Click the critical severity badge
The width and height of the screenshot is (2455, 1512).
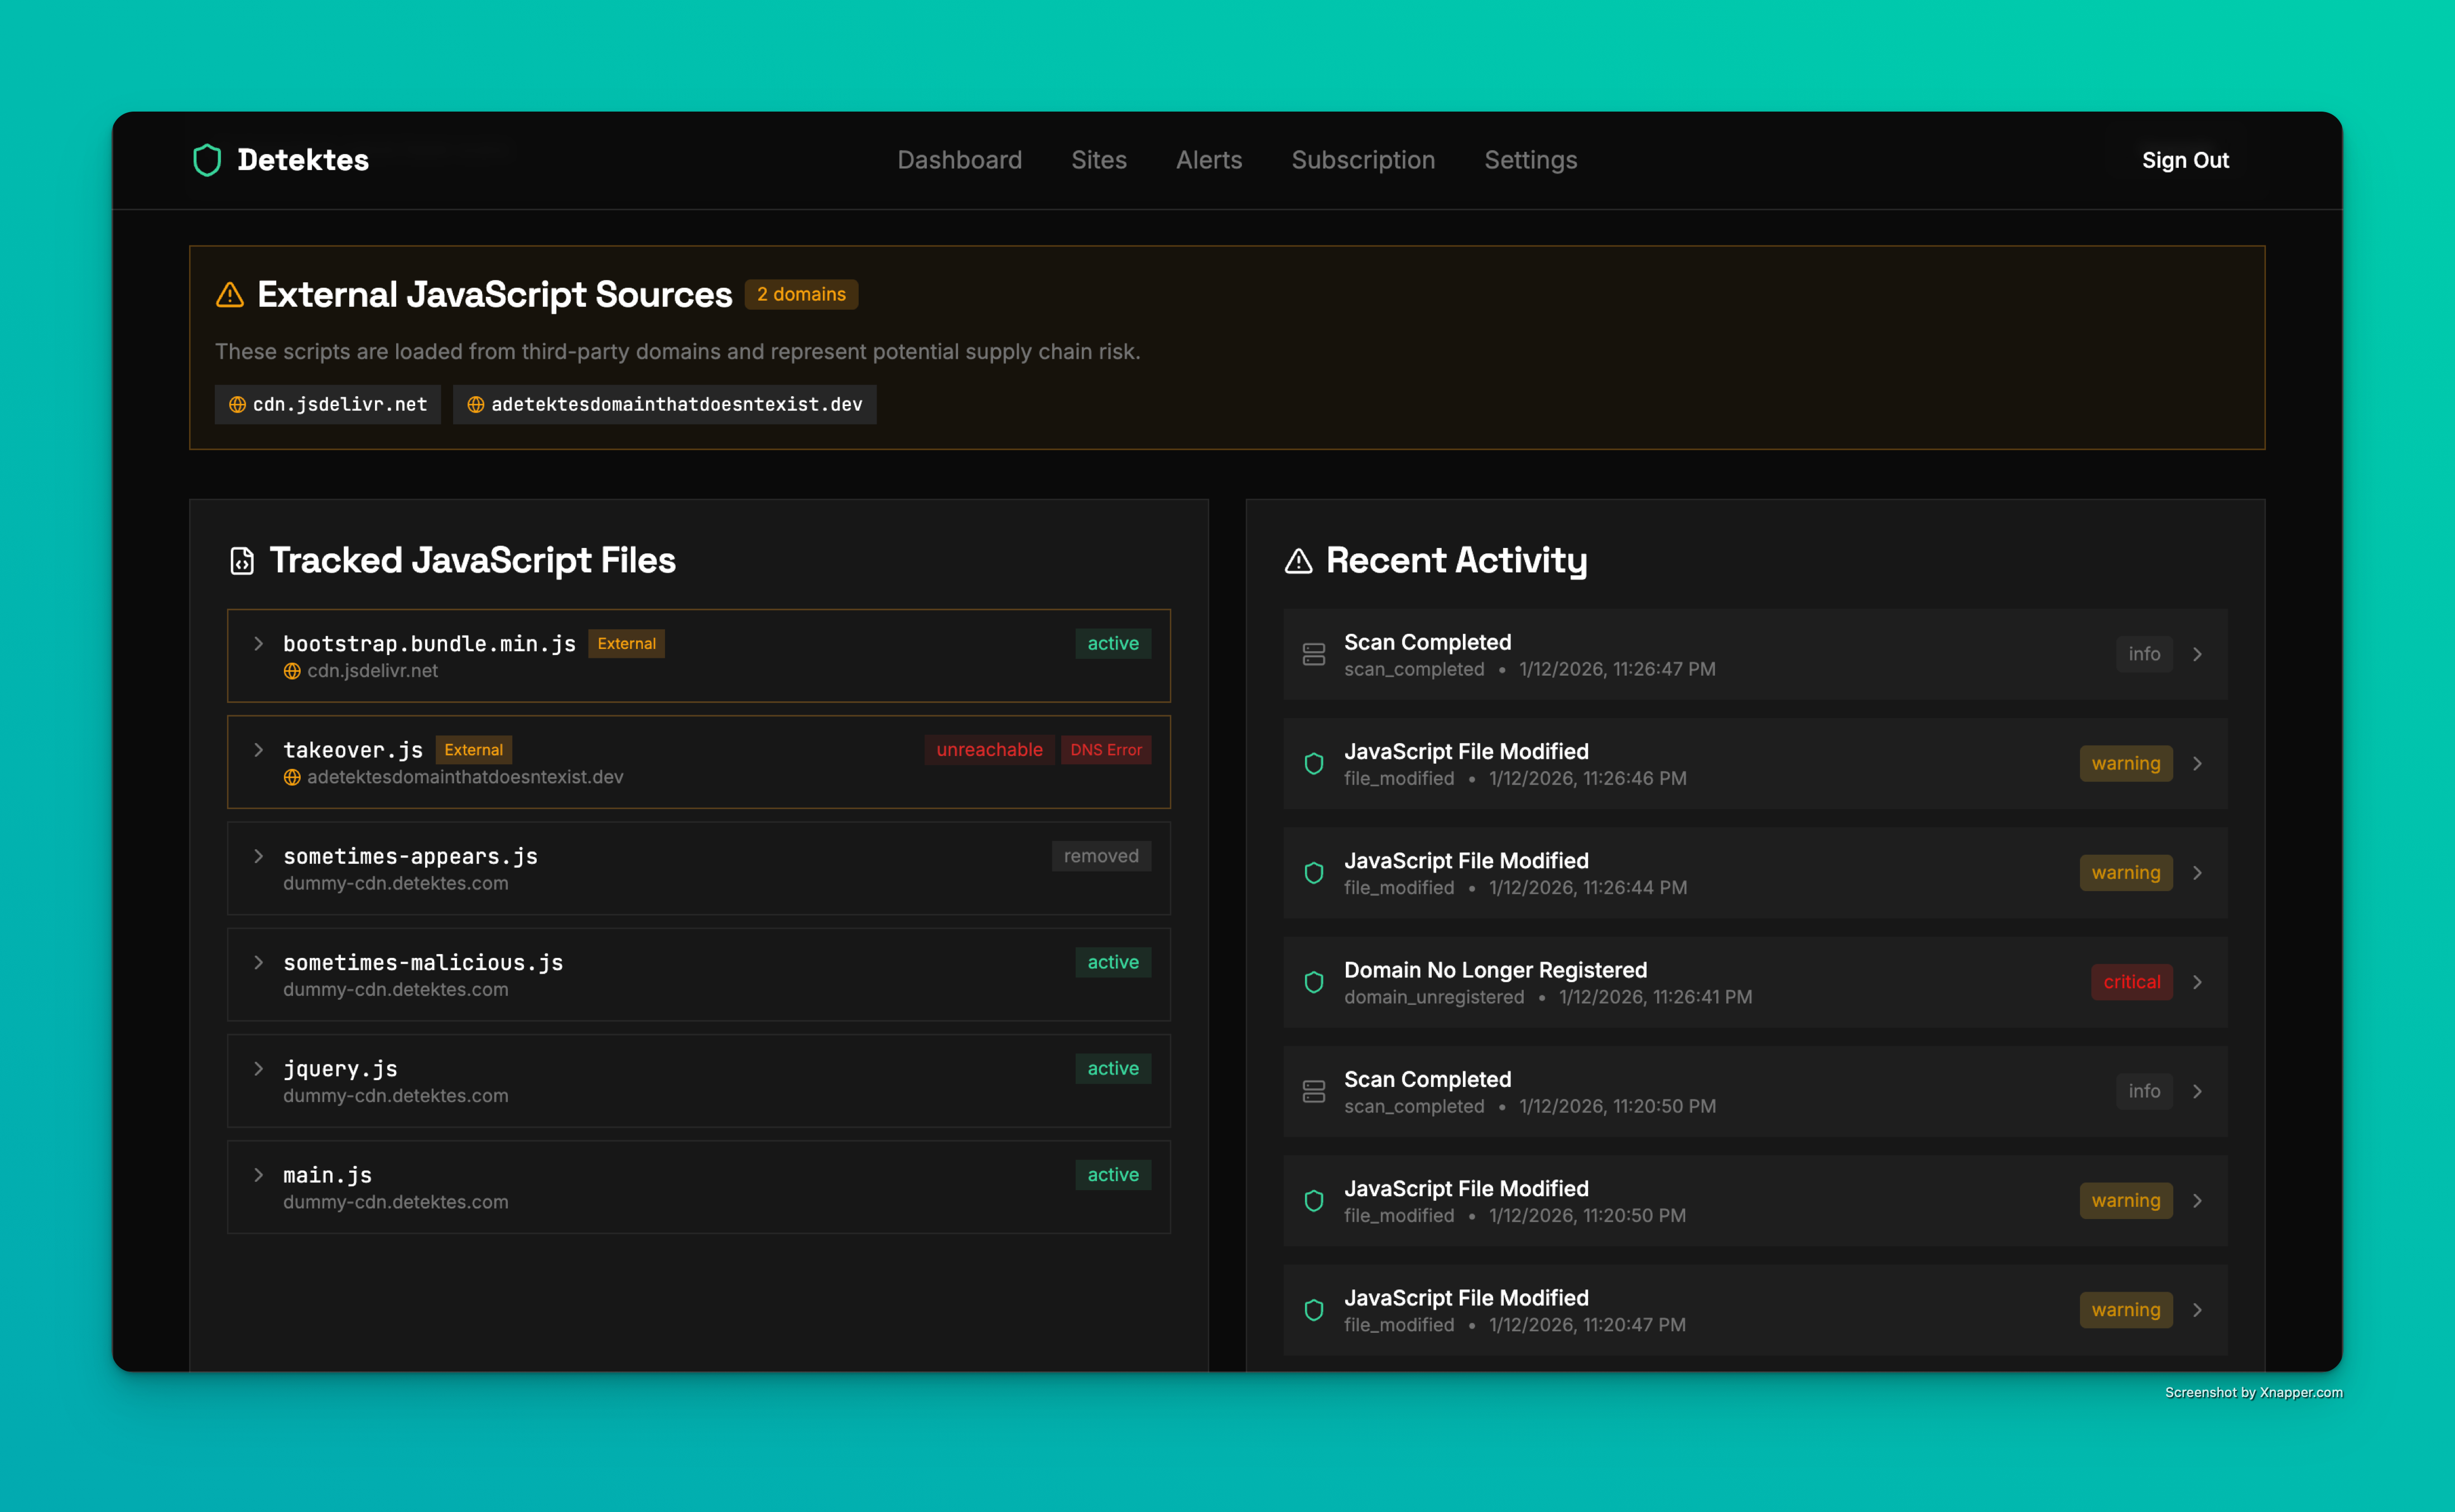pyautogui.click(x=2131, y=982)
